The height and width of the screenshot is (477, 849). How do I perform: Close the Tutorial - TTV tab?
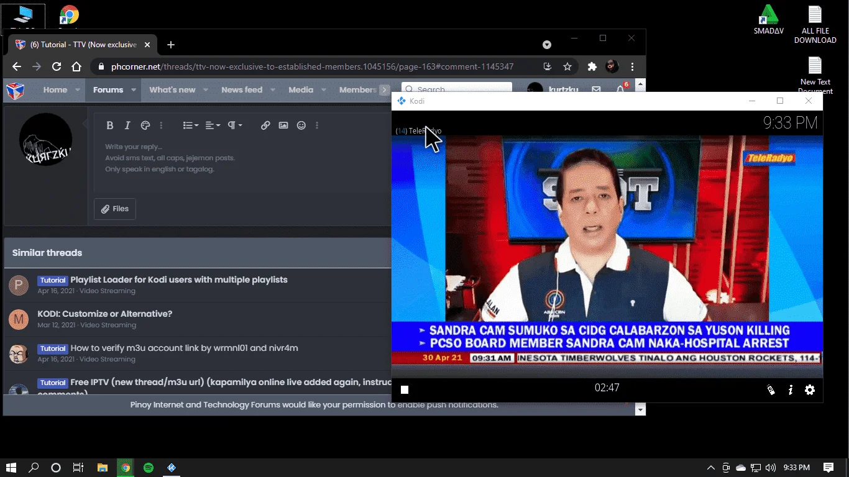click(x=147, y=45)
